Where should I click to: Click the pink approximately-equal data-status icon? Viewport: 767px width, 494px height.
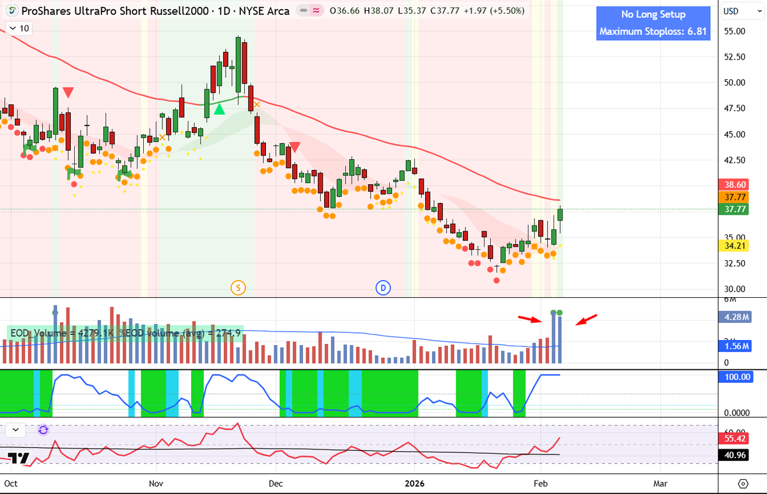[x=315, y=11]
